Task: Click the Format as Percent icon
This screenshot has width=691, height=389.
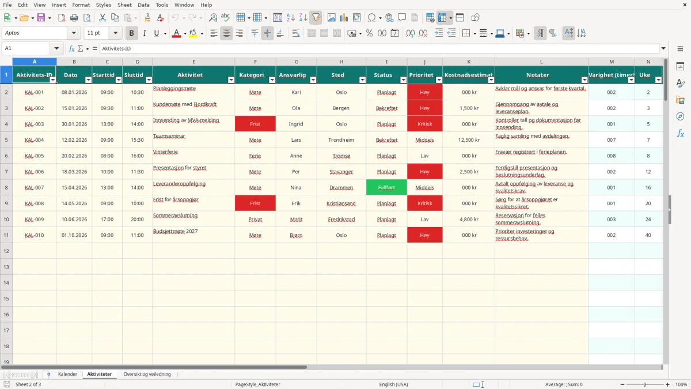Action: click(x=369, y=33)
